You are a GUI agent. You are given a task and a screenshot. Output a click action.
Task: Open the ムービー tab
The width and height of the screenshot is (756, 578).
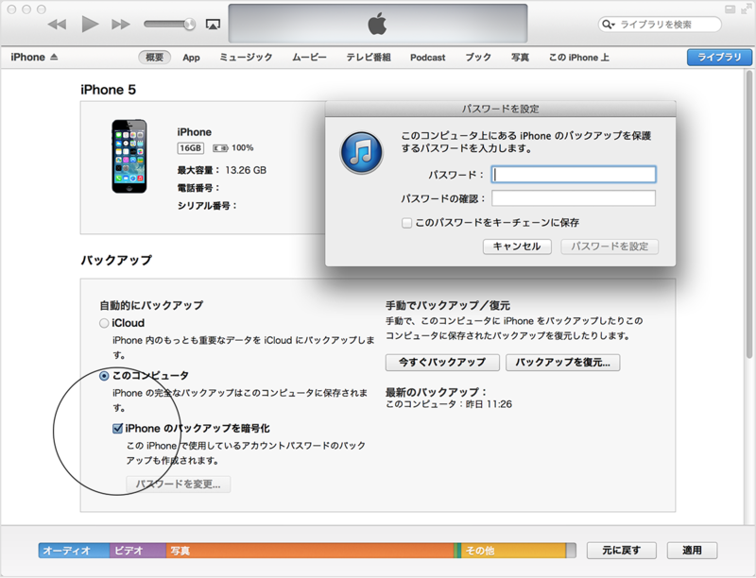(x=309, y=58)
